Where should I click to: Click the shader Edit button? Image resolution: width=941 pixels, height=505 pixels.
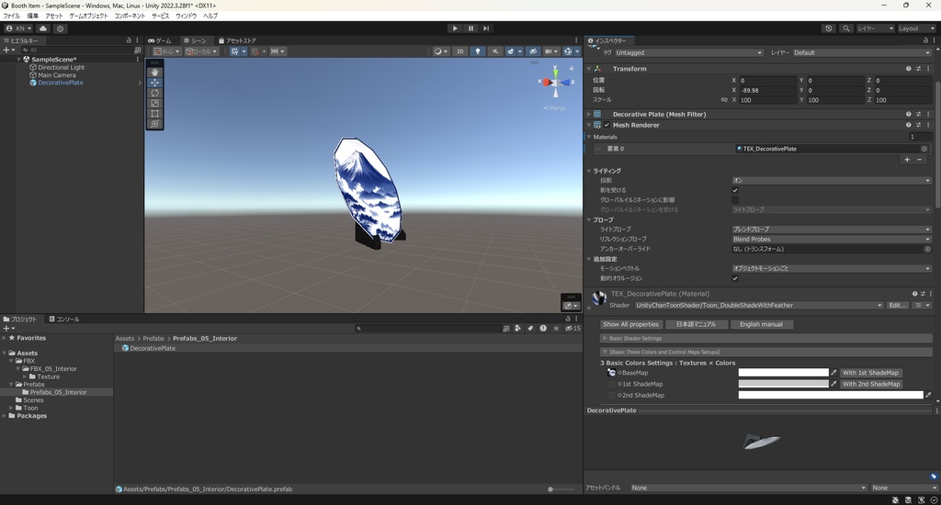pyautogui.click(x=897, y=305)
